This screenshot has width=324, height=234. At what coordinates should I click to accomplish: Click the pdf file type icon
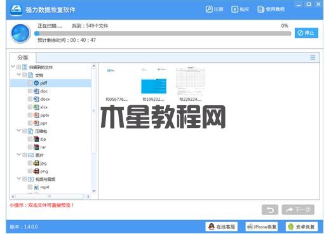pyautogui.click(x=36, y=83)
